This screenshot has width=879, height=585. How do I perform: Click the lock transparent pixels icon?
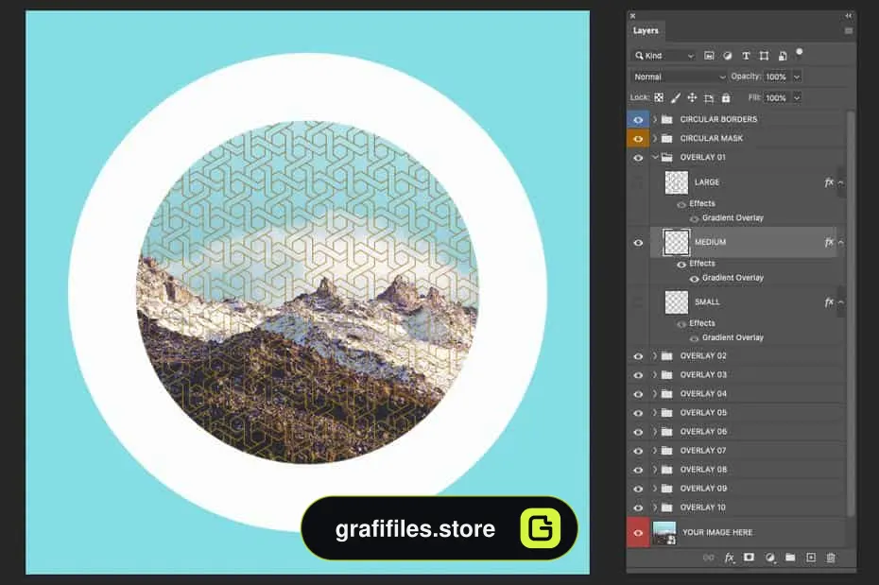[x=660, y=97]
